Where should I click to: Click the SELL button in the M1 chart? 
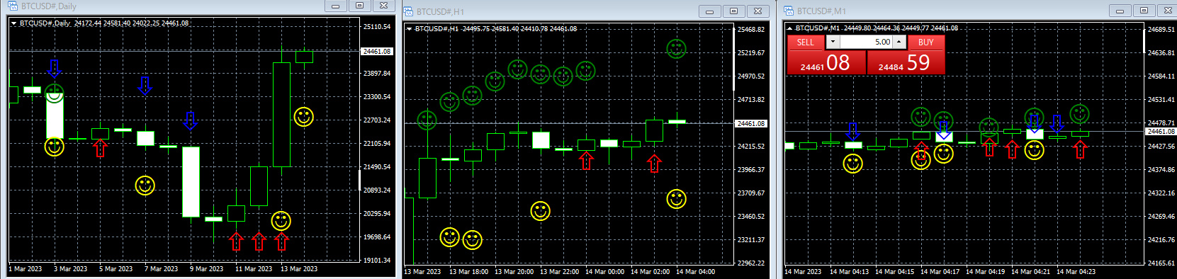click(x=806, y=42)
